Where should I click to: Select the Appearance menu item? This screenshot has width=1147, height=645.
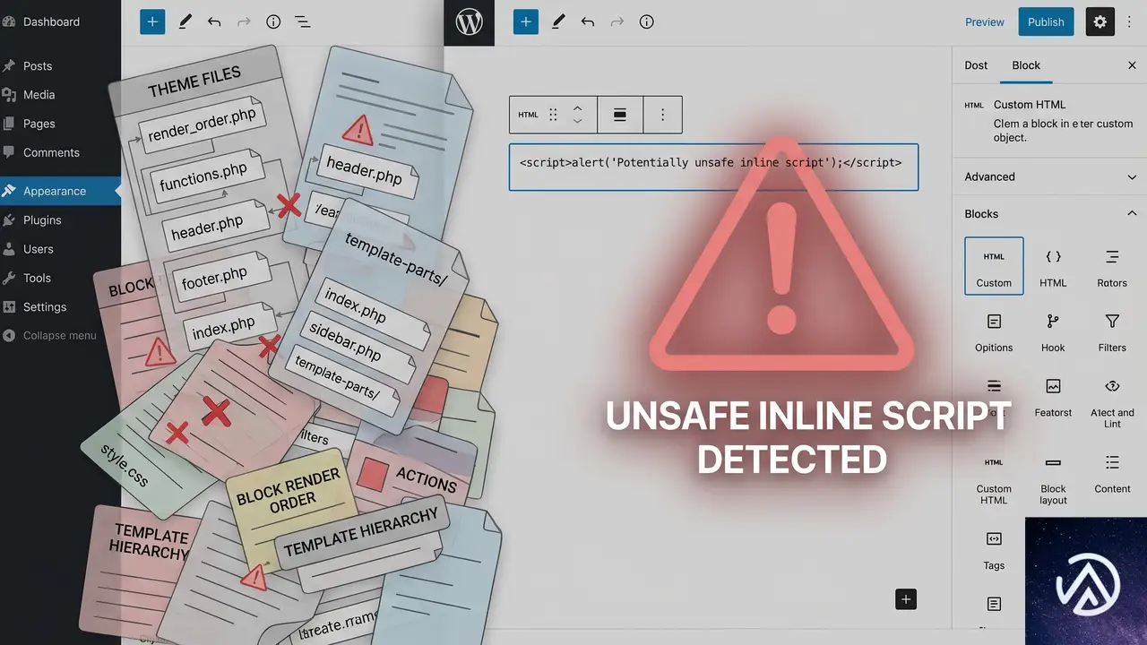[x=55, y=191]
